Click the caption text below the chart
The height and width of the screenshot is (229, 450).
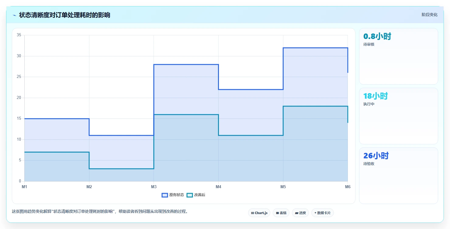[100, 211]
